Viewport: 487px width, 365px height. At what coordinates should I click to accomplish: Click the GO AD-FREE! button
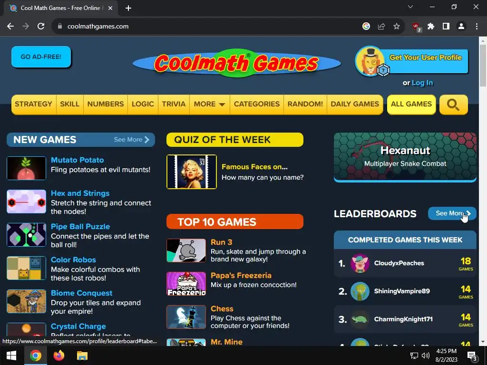pos(41,57)
